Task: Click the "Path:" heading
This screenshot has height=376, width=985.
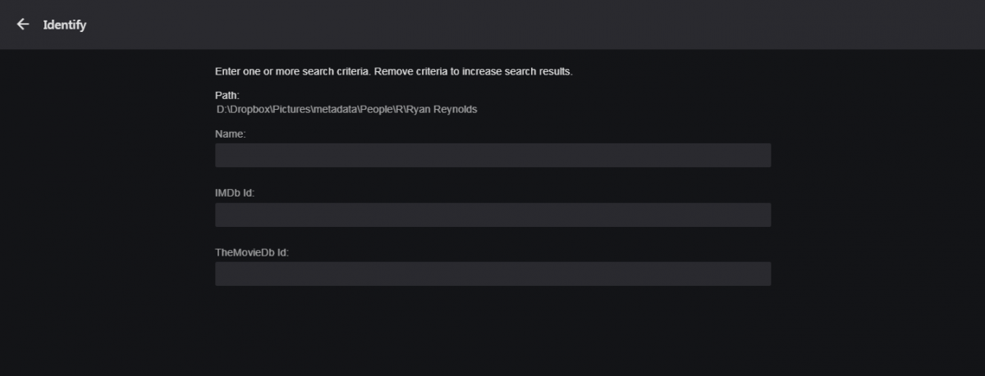Action: click(x=227, y=96)
